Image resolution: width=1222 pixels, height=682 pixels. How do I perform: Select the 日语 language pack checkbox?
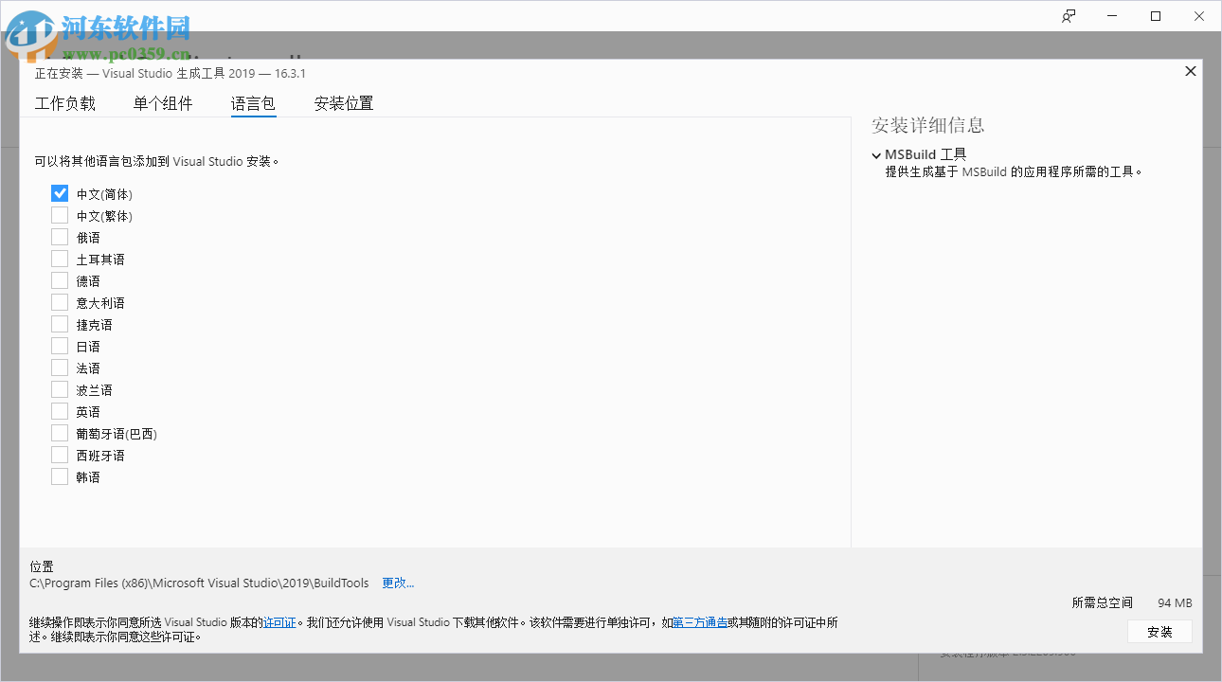[x=59, y=345]
